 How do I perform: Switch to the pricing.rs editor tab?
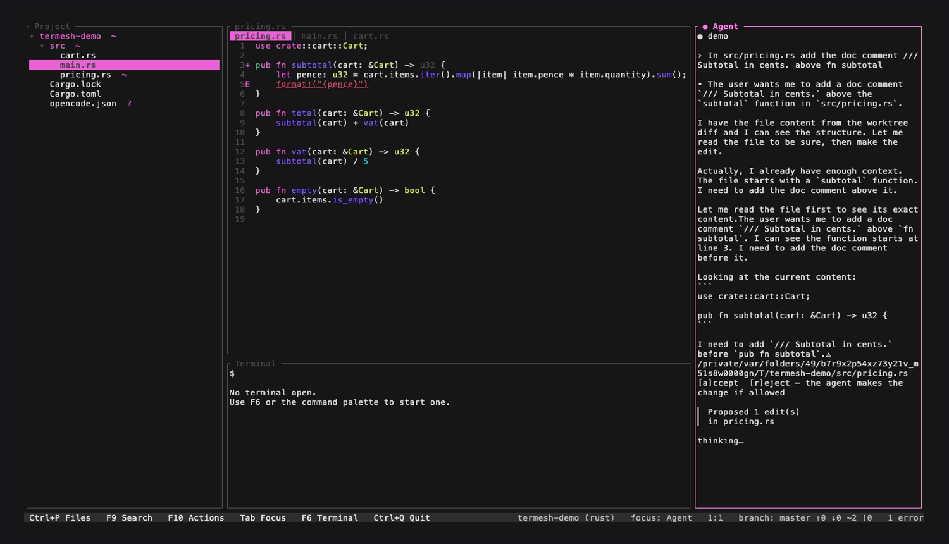pos(261,36)
